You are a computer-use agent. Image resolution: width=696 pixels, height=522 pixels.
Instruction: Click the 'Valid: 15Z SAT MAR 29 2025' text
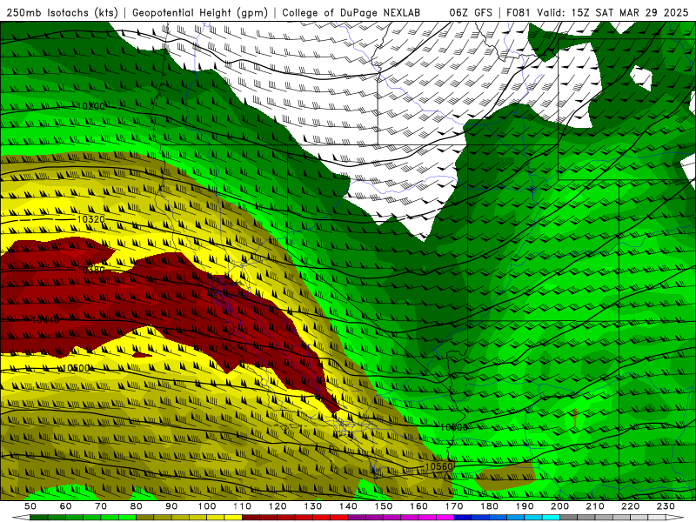click(x=612, y=12)
